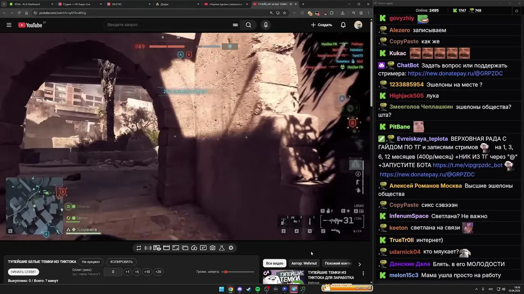Click the split minutes input field

click(x=113, y=272)
